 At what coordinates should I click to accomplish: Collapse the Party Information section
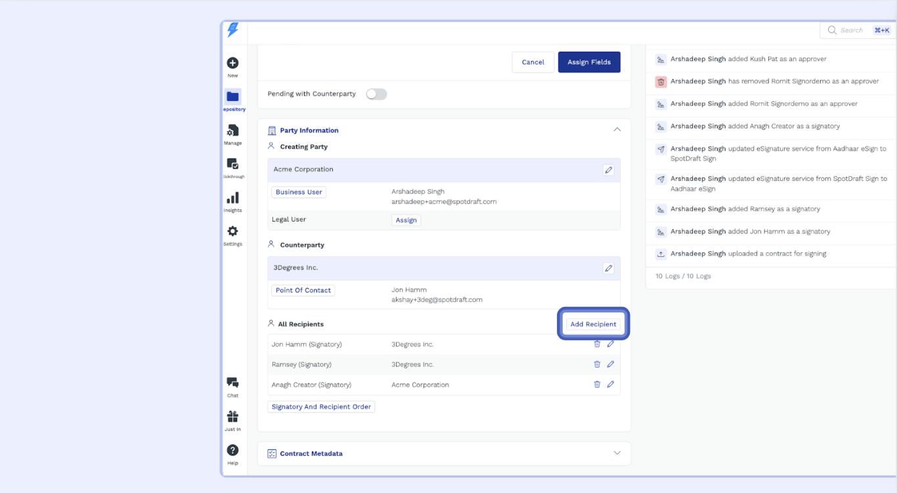point(617,130)
